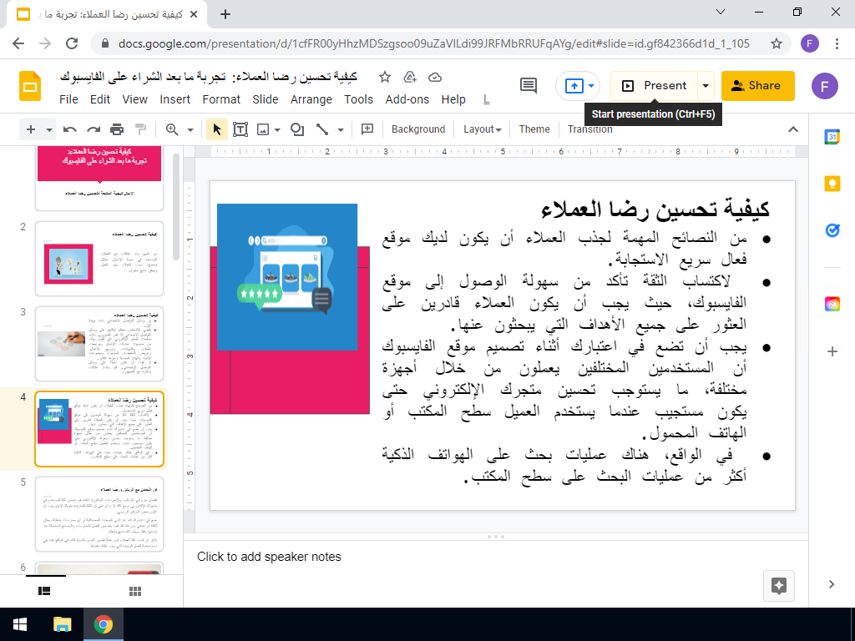The height and width of the screenshot is (641, 855).
Task: Select the Shape tool
Action: (297, 129)
